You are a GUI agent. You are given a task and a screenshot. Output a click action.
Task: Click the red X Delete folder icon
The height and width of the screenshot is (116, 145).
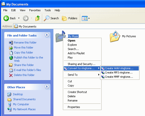tap(11, 75)
